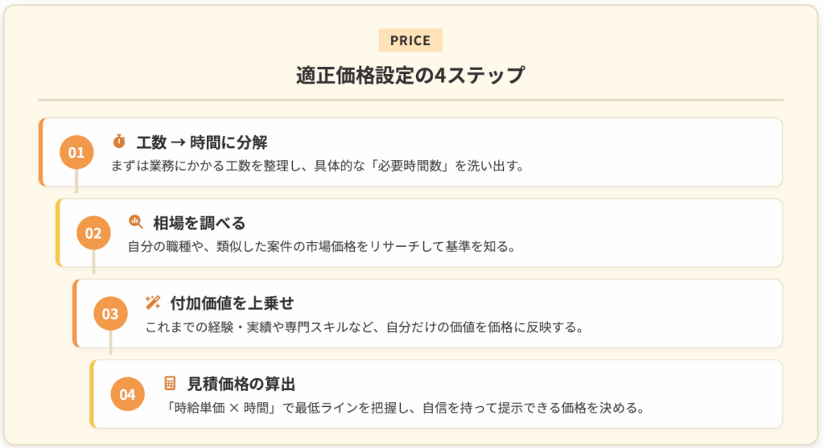Image resolution: width=824 pixels, height=448 pixels.
Task: Click the calculator icon beside 見積価格の算出
Action: point(170,384)
